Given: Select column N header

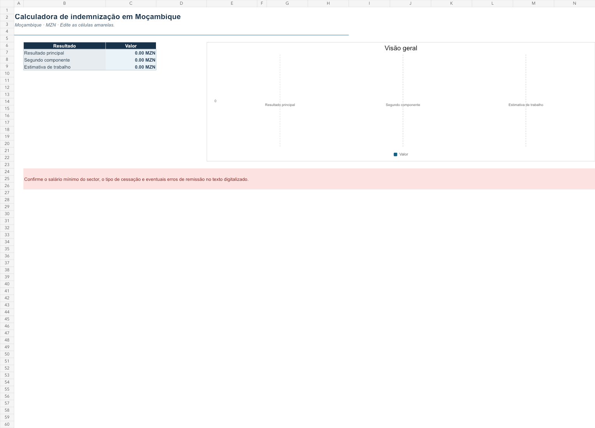Looking at the screenshot, I should click(x=574, y=4).
